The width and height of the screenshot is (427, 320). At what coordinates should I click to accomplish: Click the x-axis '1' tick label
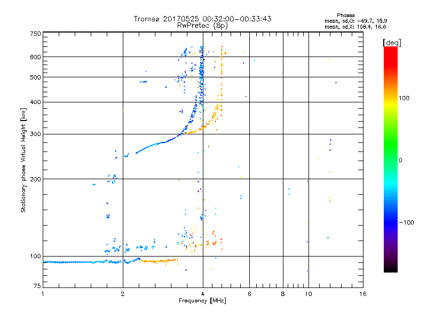click(x=43, y=294)
